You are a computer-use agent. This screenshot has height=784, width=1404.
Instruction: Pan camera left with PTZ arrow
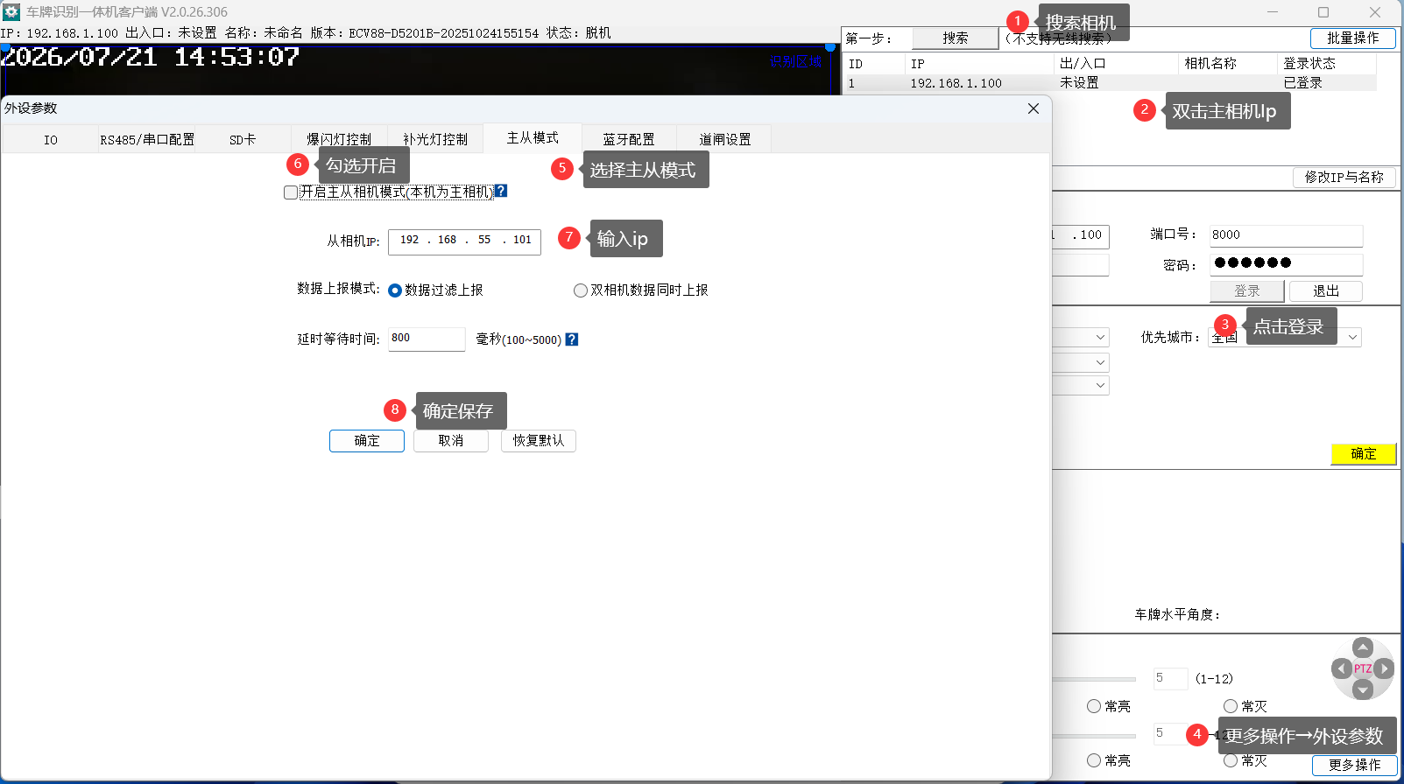(x=1341, y=669)
